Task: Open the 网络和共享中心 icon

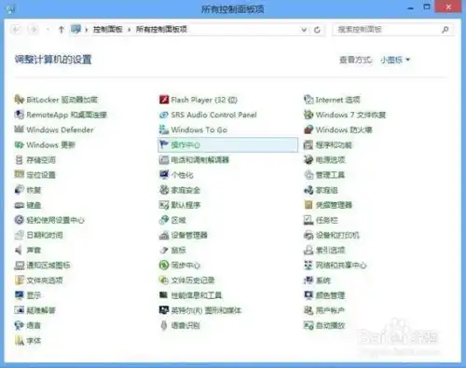Action: [308, 265]
